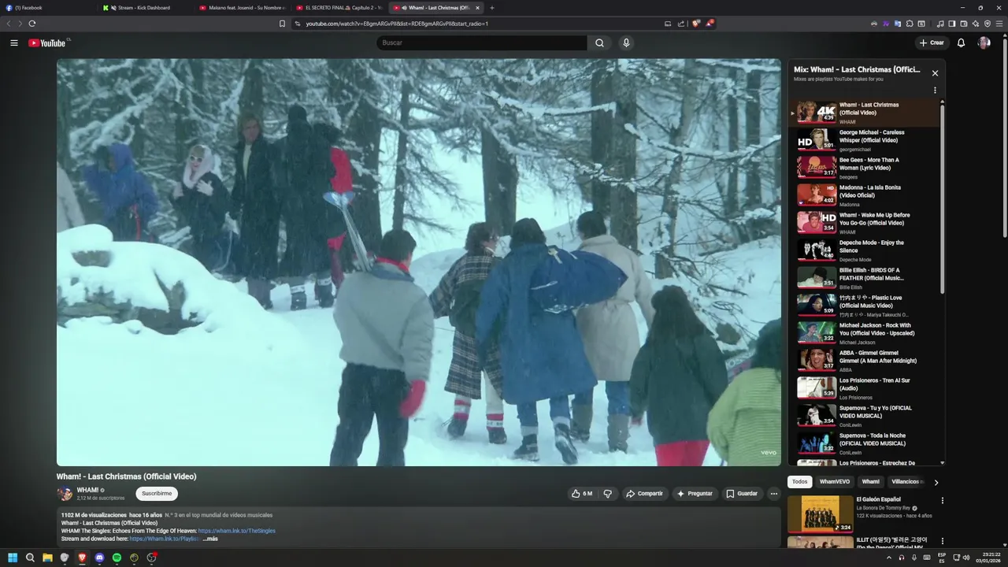Screen dimensions: 1008x567
Task: Open the Brave VPN shield icon
Action: [988, 24]
